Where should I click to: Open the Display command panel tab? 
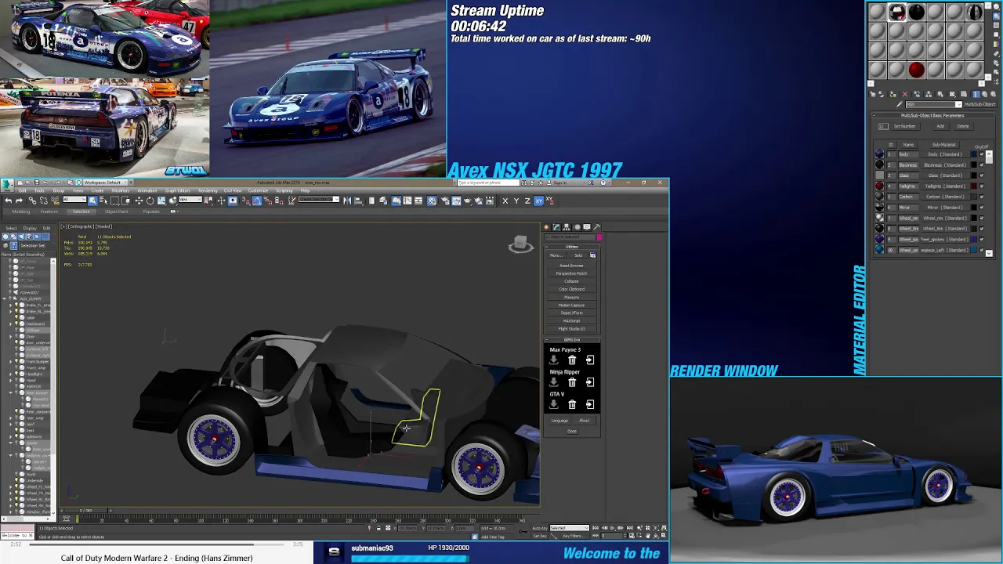[x=587, y=226]
